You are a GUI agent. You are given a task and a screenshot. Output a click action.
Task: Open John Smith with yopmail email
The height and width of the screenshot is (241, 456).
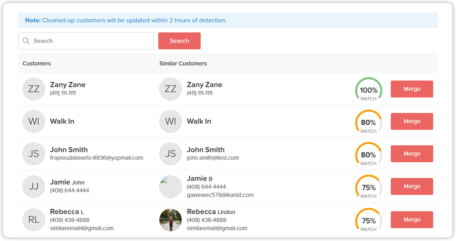tap(69, 150)
